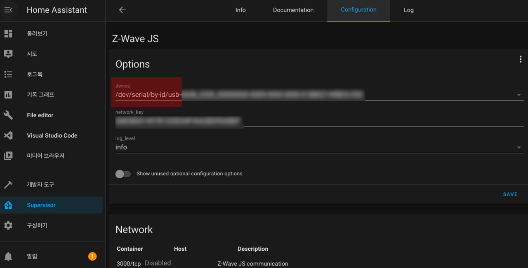
Task: Save the Z-Wave JS options
Action: coord(510,194)
